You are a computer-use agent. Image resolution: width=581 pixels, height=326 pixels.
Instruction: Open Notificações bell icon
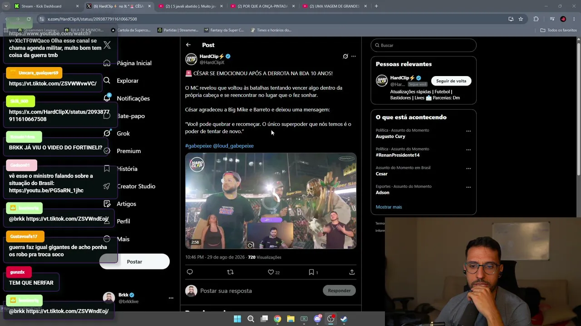(x=107, y=98)
